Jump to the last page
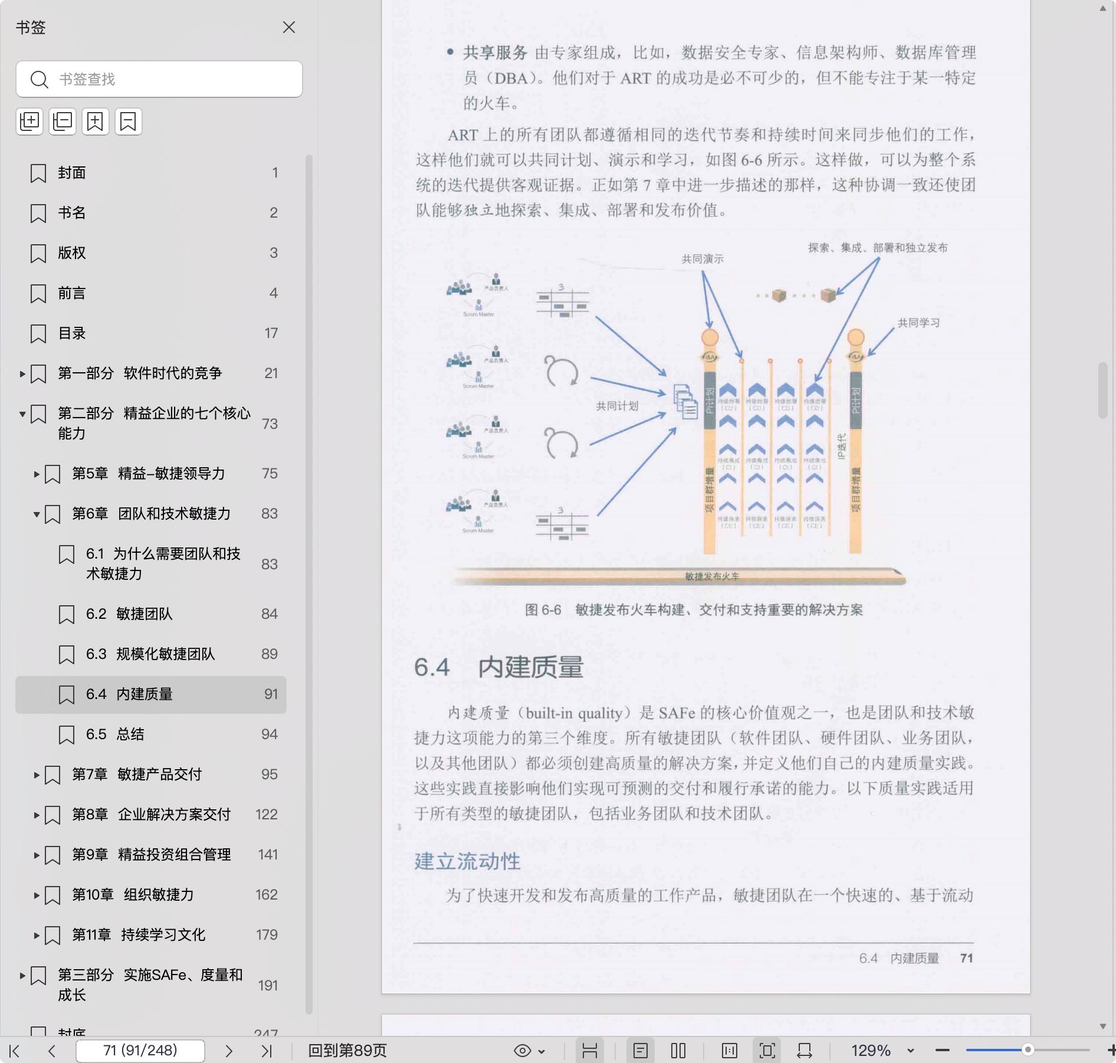 click(x=267, y=1051)
